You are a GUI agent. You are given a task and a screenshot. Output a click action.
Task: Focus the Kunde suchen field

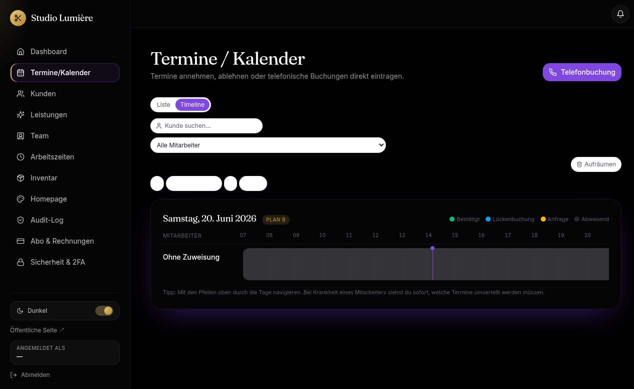point(206,126)
